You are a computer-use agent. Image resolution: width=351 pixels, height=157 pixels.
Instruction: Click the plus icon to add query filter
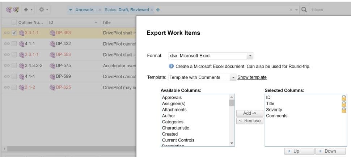[158, 10]
